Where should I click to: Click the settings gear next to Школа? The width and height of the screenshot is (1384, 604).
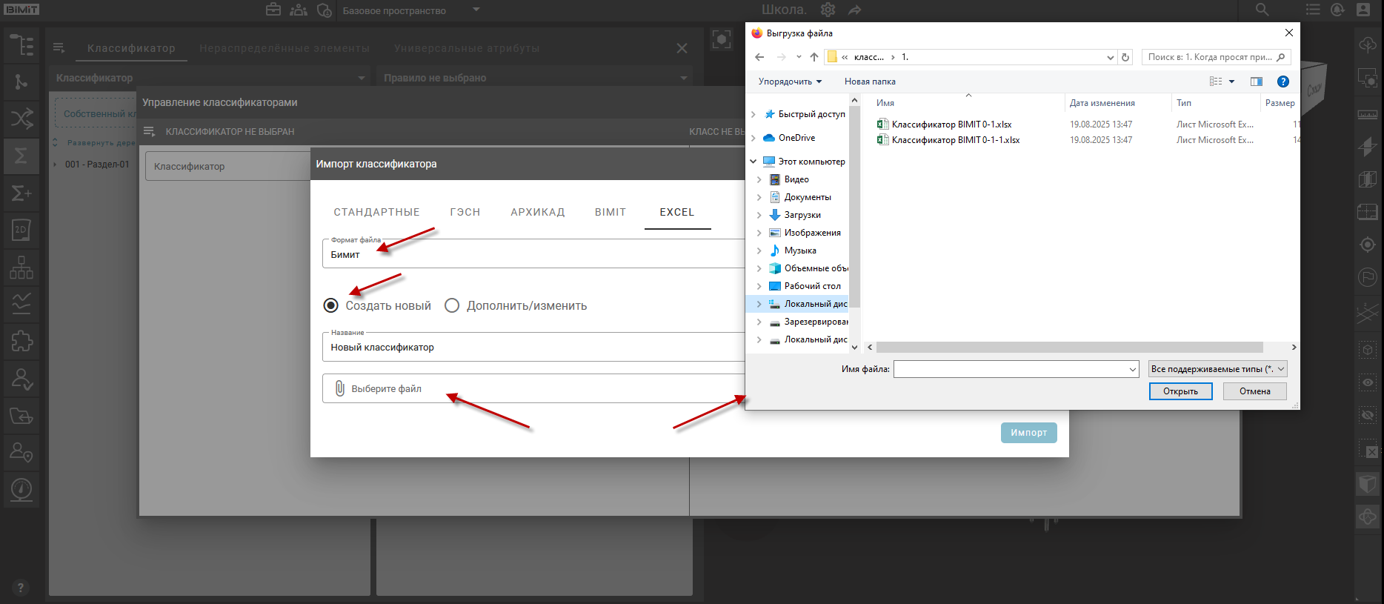coord(828,10)
